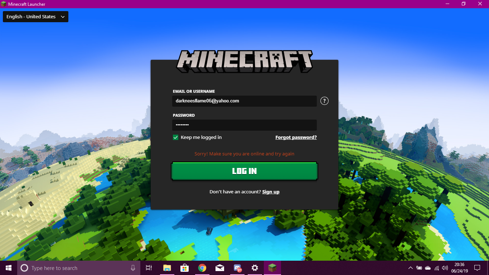Open the OneDrive cloud tray icon
This screenshot has height=275, width=489.
tap(428, 268)
